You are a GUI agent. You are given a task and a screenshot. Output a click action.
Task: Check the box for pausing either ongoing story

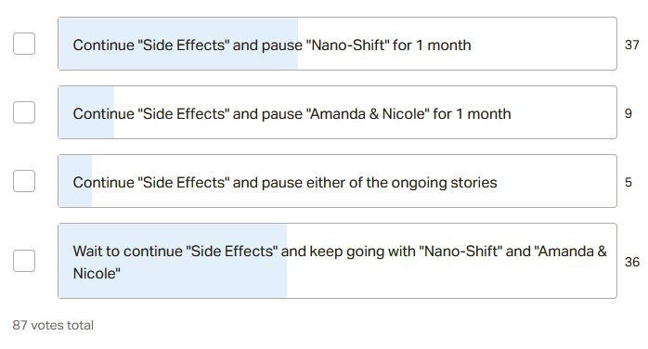click(24, 181)
